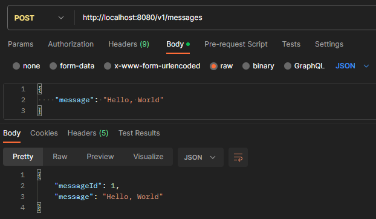Switch to the Test Results tab
This screenshot has width=376, height=219.
pos(139,133)
